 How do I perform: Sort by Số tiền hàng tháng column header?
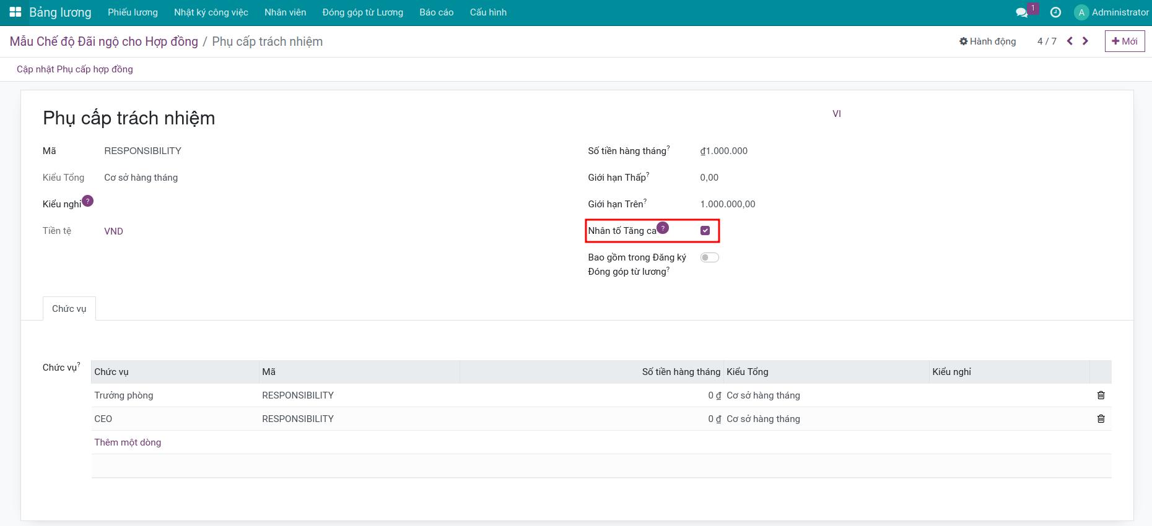pyautogui.click(x=591, y=372)
